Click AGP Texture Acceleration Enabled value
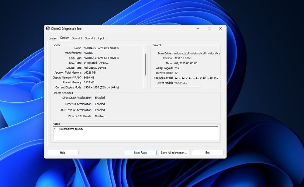The image size is (304, 187). click(100, 110)
